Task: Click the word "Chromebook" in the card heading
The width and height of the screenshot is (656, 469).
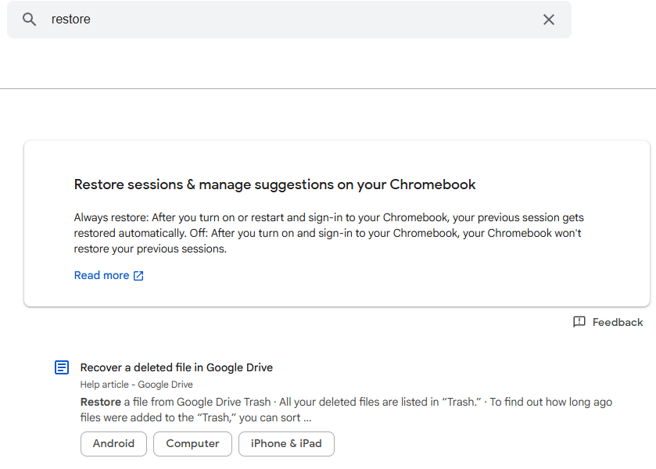Action: pos(432,184)
